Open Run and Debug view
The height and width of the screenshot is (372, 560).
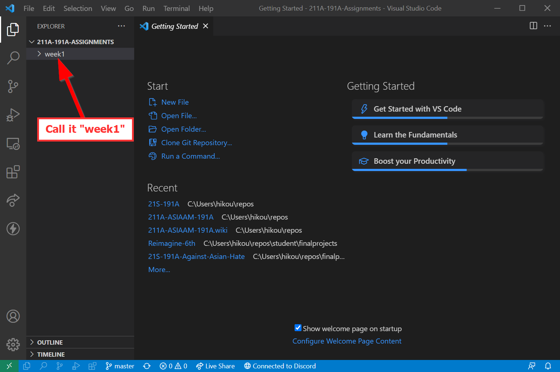(x=13, y=115)
